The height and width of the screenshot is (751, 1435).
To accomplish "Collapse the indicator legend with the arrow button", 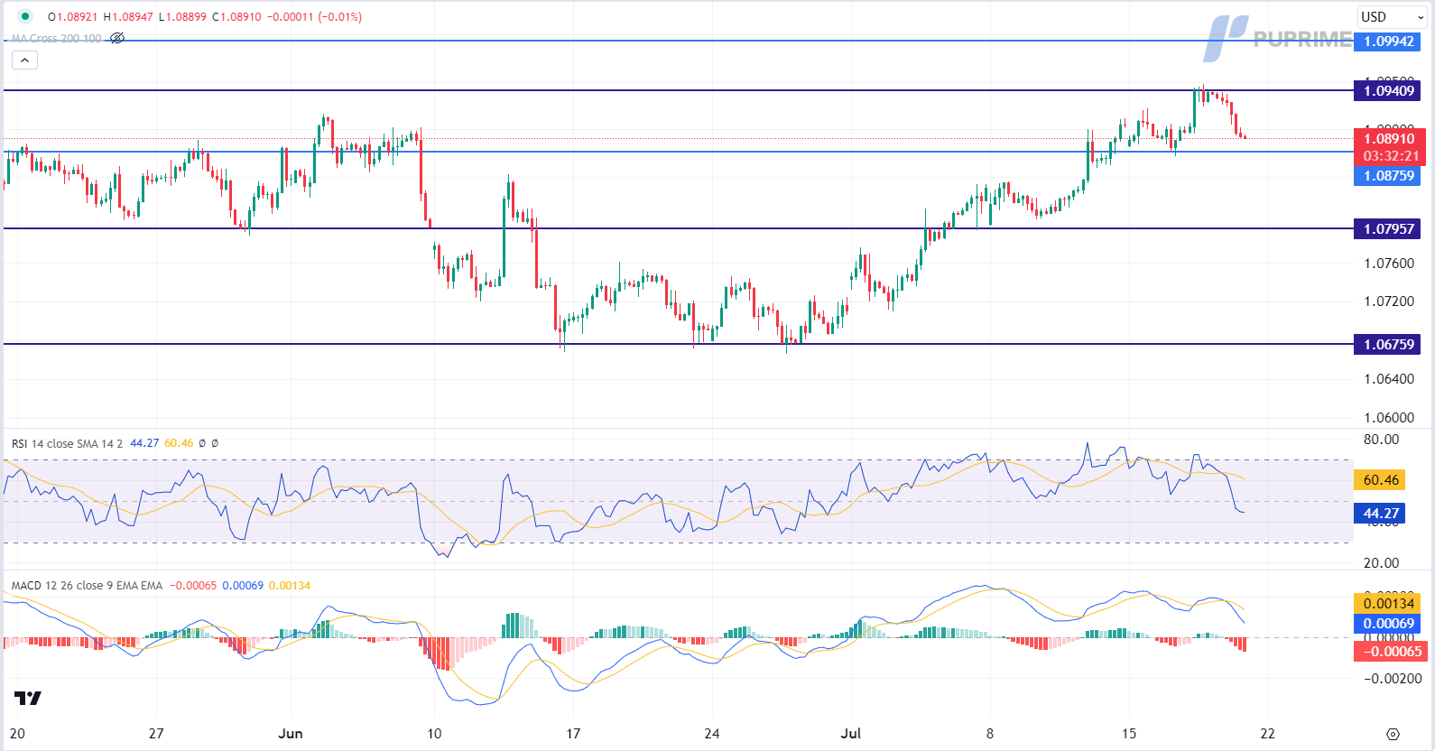I will click(x=24, y=60).
